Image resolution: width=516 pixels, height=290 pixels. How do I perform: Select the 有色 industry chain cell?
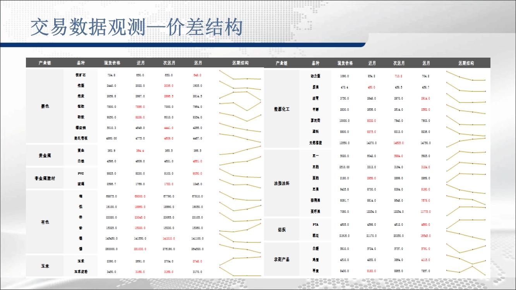click(x=45, y=222)
